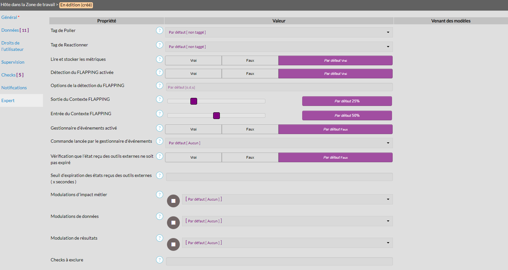
Task: Open help for Lire et stocker les métriques
Action: tap(160, 59)
